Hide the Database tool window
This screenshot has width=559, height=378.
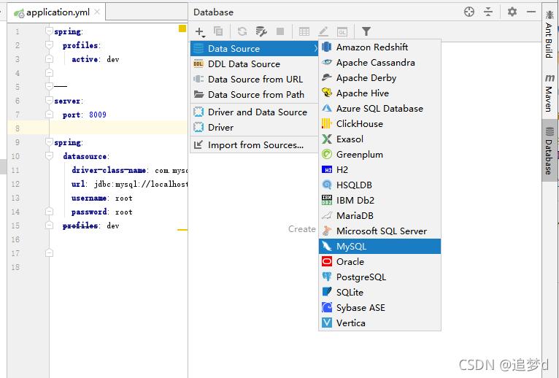coord(531,12)
